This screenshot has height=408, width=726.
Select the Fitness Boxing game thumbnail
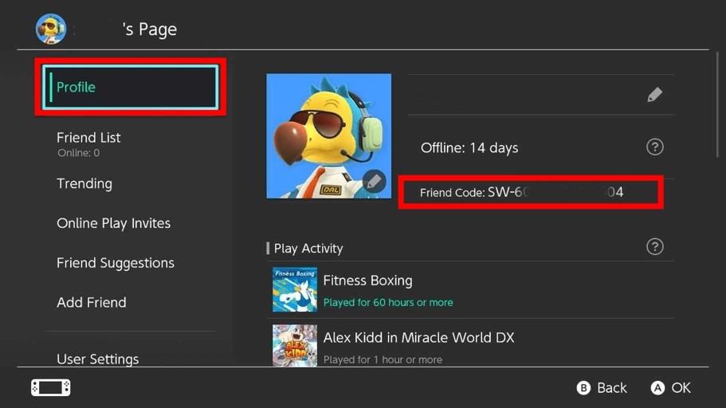pos(295,289)
